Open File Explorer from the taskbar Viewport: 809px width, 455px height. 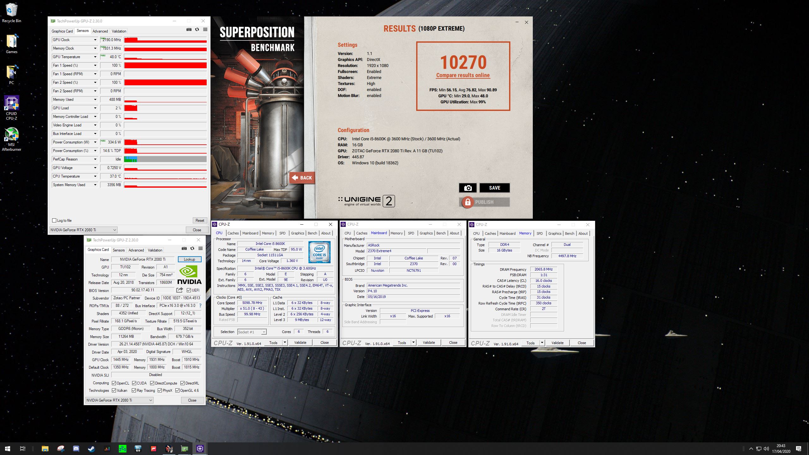pyautogui.click(x=45, y=449)
